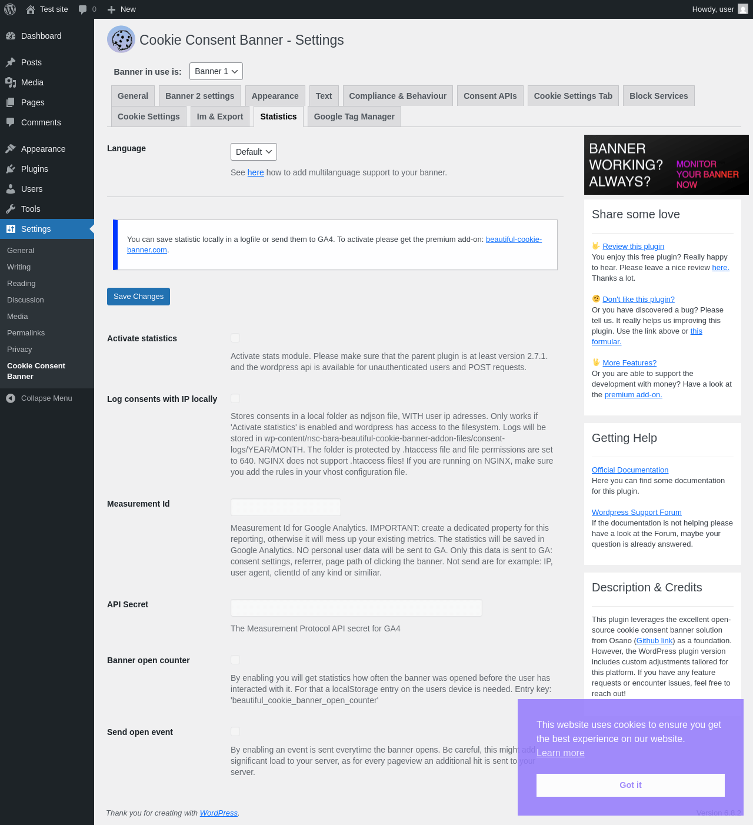
Task: Click the emoji next to Review this plugin
Action: pyautogui.click(x=596, y=246)
